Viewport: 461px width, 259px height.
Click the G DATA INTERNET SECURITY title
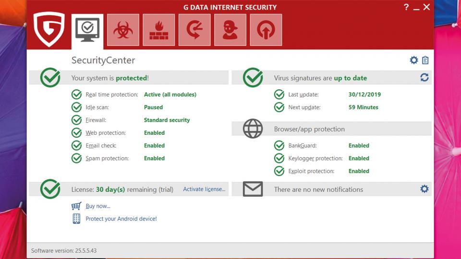point(230,7)
